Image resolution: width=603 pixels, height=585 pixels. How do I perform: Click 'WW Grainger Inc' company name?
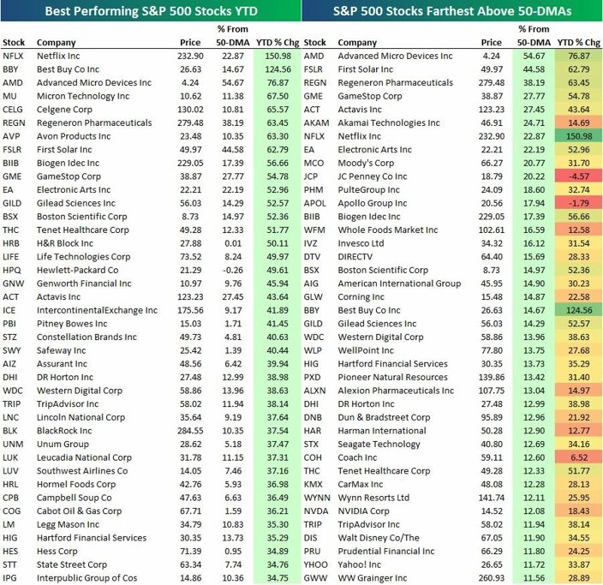(x=373, y=577)
